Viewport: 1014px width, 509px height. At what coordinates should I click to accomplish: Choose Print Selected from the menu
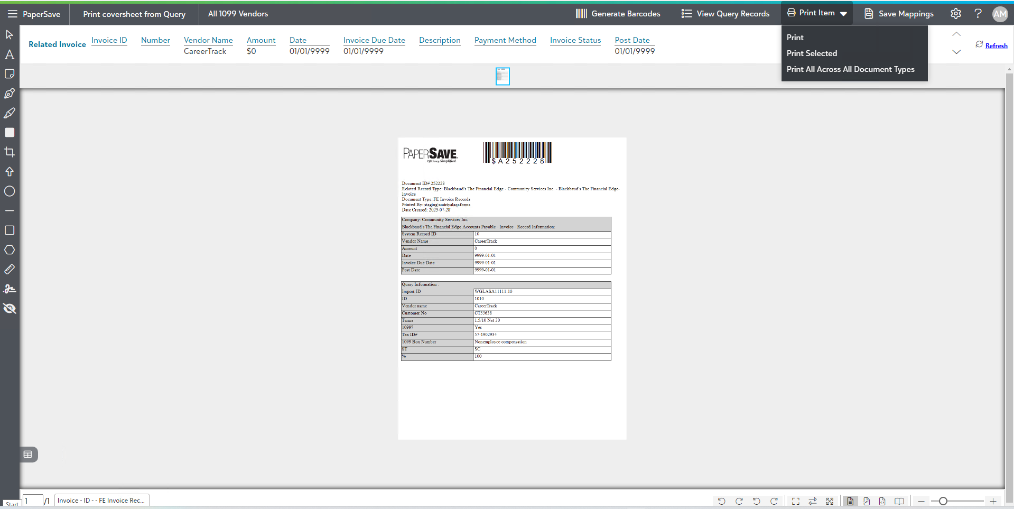812,53
